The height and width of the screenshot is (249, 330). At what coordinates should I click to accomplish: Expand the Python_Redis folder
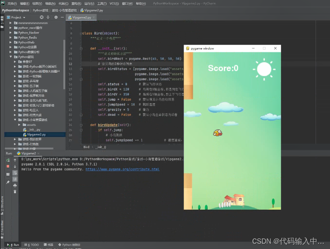coord(11,37)
